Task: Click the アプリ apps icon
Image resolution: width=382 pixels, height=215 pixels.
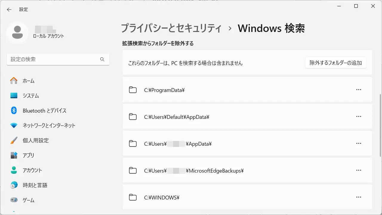Action: (14, 155)
